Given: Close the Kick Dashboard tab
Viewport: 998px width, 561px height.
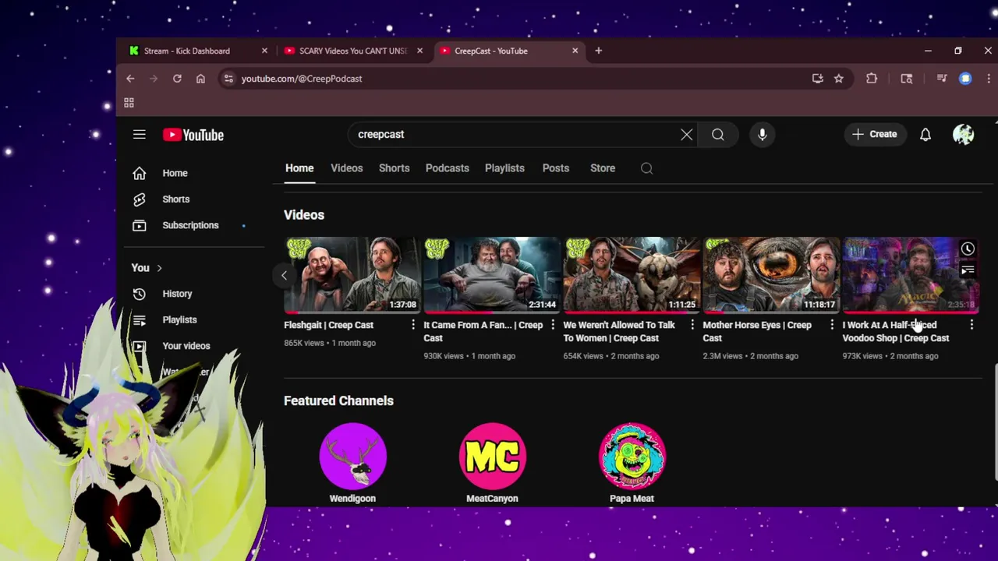Looking at the screenshot, I should [264, 51].
